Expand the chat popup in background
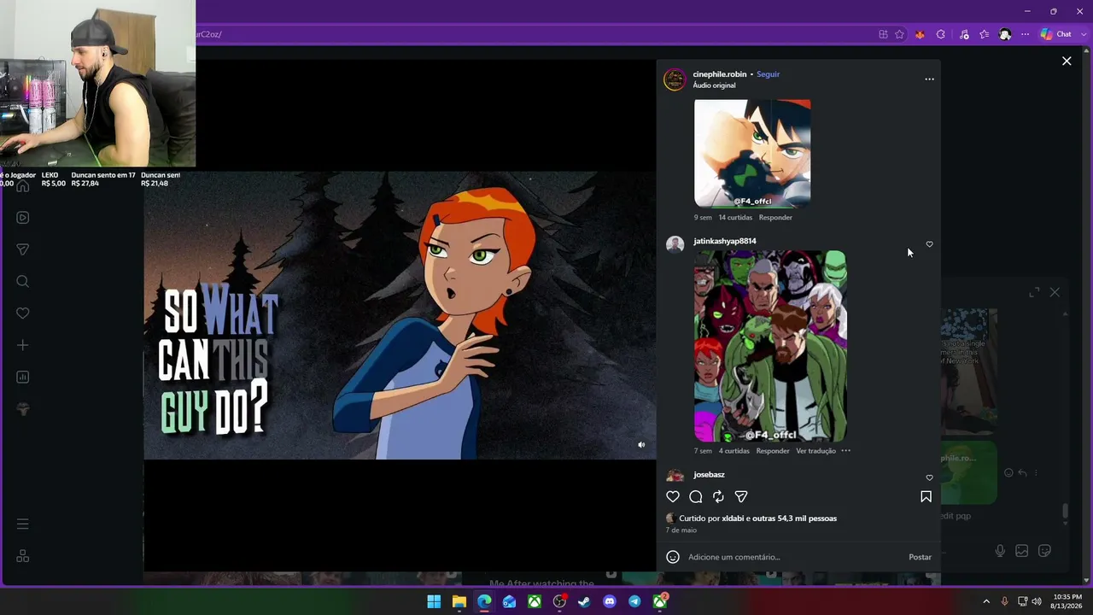 [x=1034, y=292]
